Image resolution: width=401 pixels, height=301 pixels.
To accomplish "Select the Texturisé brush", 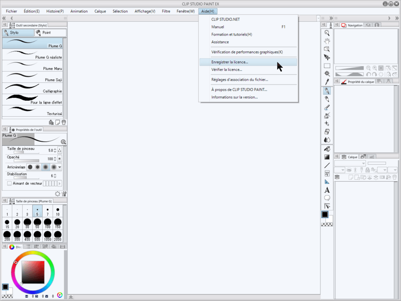I will pyautogui.click(x=33, y=111).
